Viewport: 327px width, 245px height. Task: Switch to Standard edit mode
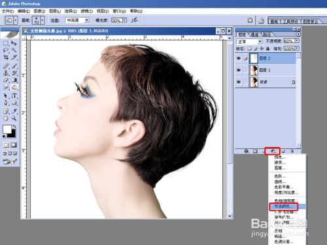click(x=6, y=145)
